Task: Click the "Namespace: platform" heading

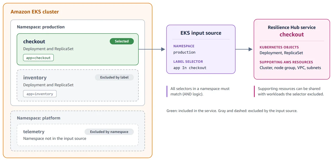Action: coord(39,118)
